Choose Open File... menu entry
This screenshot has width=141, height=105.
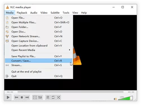coord(39,18)
